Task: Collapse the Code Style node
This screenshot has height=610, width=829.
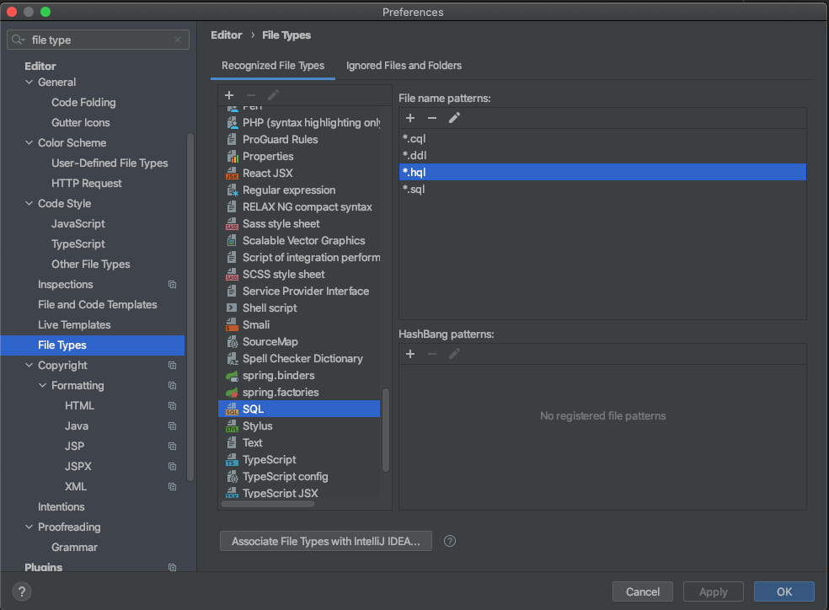Action: pos(29,204)
